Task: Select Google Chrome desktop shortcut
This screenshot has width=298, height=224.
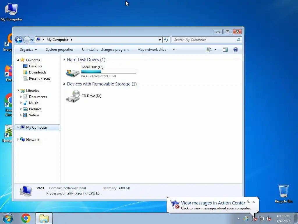Action: (x=8, y=105)
